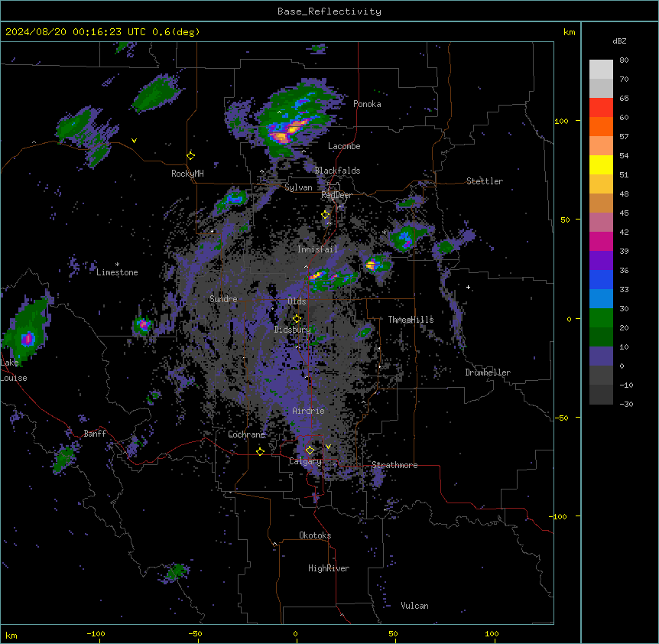Click the yellow diamond marker below RedDeer
The width and height of the screenshot is (659, 644).
pos(326,215)
